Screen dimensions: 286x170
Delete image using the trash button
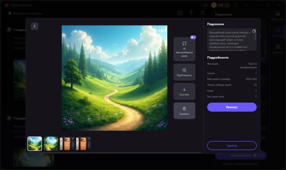184,110
